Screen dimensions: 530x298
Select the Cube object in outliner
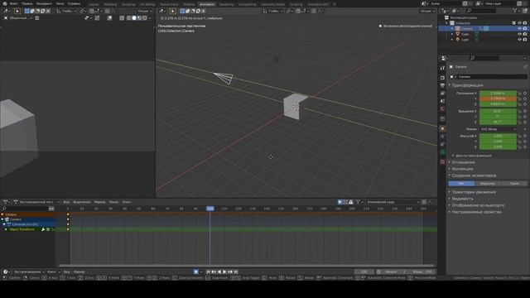[465, 34]
